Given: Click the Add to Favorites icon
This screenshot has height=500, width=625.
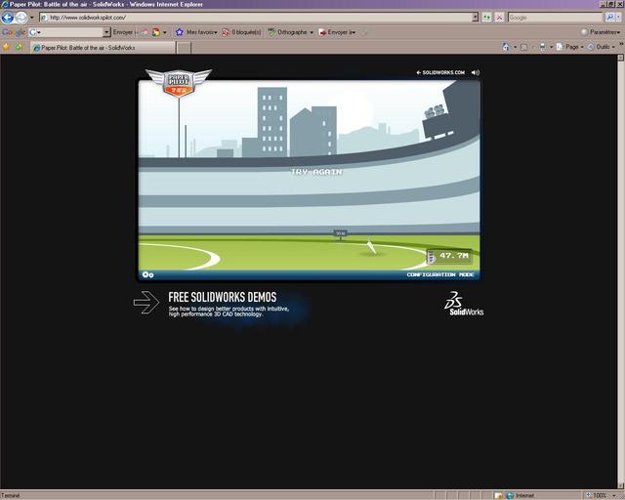Looking at the screenshot, I should [x=19, y=47].
